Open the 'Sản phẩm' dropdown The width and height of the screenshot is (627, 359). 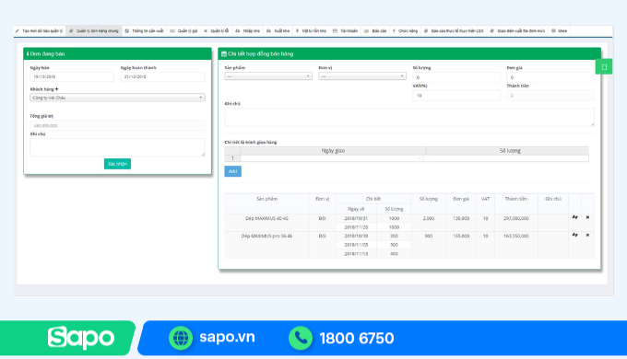pyautogui.click(x=268, y=76)
